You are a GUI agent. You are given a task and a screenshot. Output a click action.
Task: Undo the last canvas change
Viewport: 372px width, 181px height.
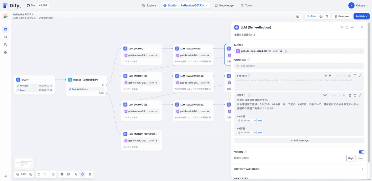coord(39,174)
